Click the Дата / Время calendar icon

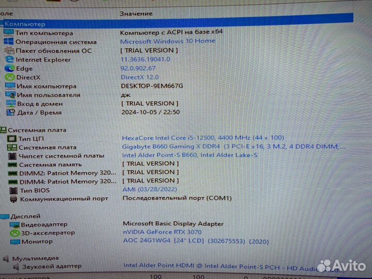[x=10, y=112]
